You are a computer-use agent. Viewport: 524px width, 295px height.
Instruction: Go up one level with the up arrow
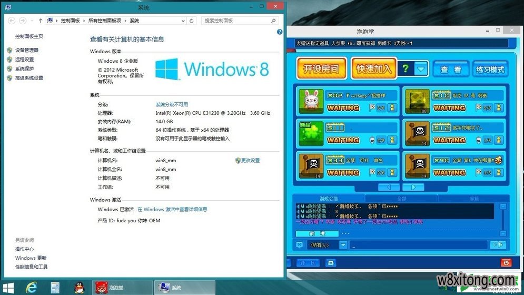coord(41,21)
